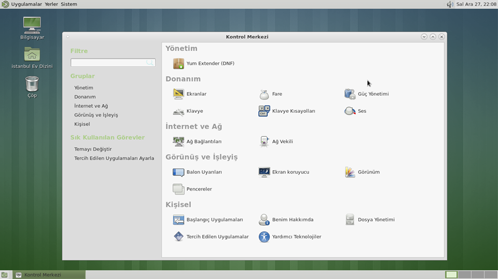Select the Yönetim group in sidebar
The height and width of the screenshot is (279, 498).
coord(84,87)
